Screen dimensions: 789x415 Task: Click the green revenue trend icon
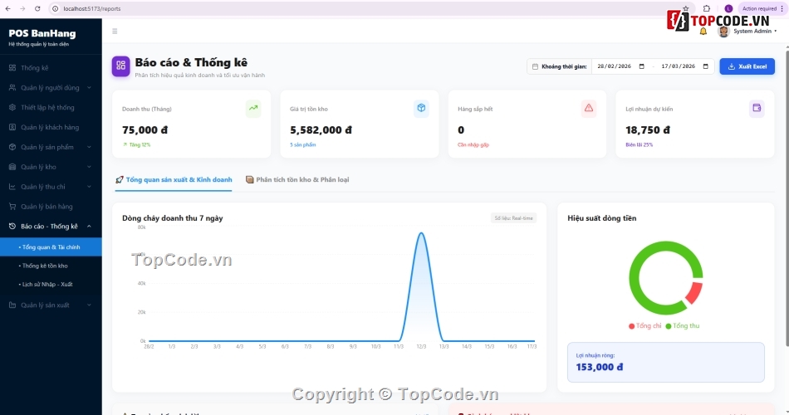[253, 108]
